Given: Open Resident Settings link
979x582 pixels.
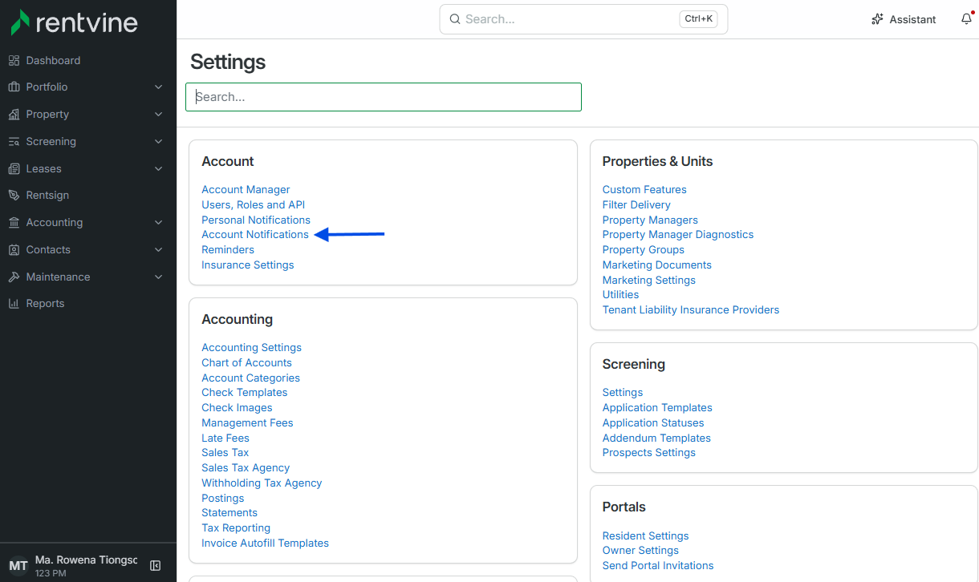Looking at the screenshot, I should click(x=646, y=536).
